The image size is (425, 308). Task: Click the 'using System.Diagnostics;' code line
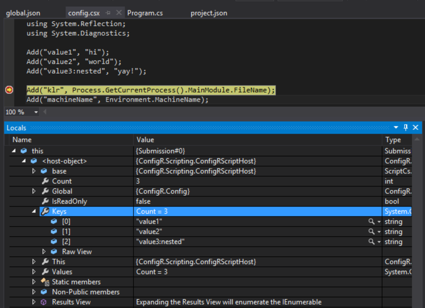point(78,33)
